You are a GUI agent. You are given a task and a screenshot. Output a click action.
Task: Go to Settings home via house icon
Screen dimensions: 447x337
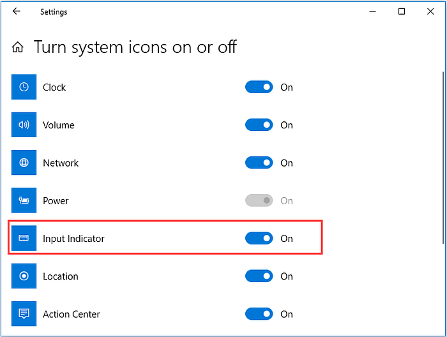coord(18,47)
